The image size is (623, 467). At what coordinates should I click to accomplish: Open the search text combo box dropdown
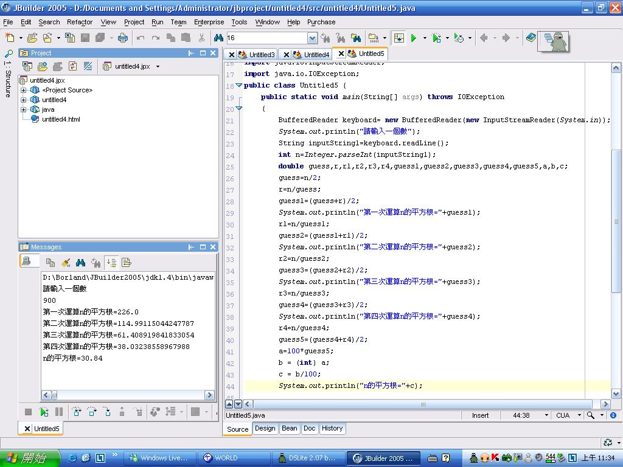click(312, 38)
